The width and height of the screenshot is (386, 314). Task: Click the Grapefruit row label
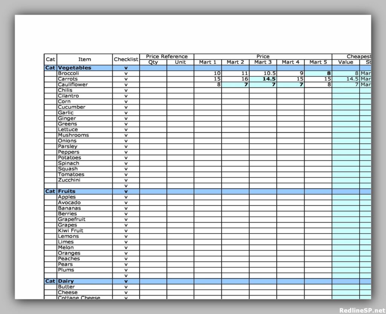click(x=71, y=219)
